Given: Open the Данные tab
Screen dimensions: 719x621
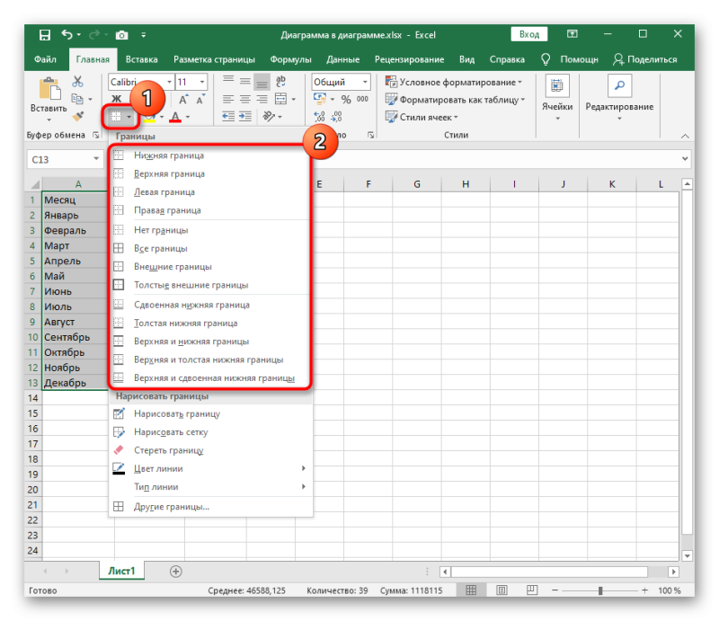Looking at the screenshot, I should (343, 59).
